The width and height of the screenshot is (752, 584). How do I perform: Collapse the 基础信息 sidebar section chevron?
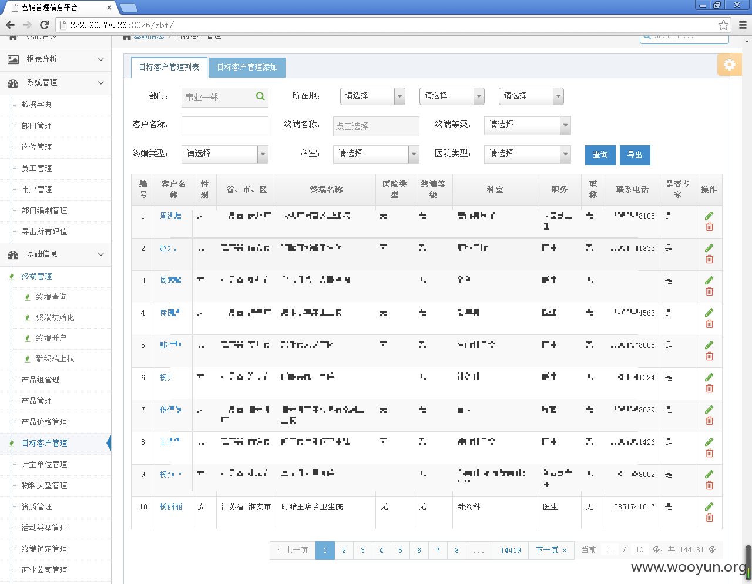pyautogui.click(x=100, y=254)
